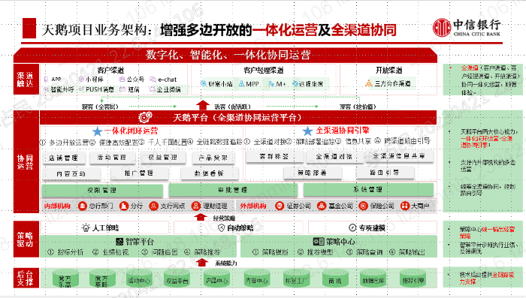Click the 协同运营 red side label
Screen dimensions: 526x298
click(26, 162)
